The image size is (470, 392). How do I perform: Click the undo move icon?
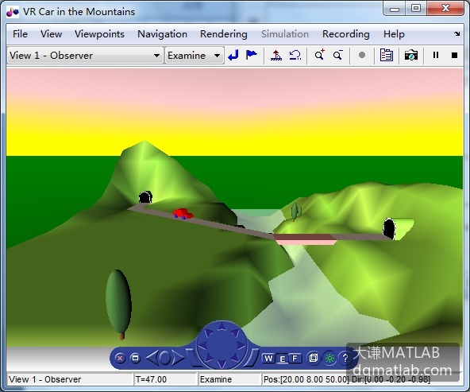[x=295, y=55]
